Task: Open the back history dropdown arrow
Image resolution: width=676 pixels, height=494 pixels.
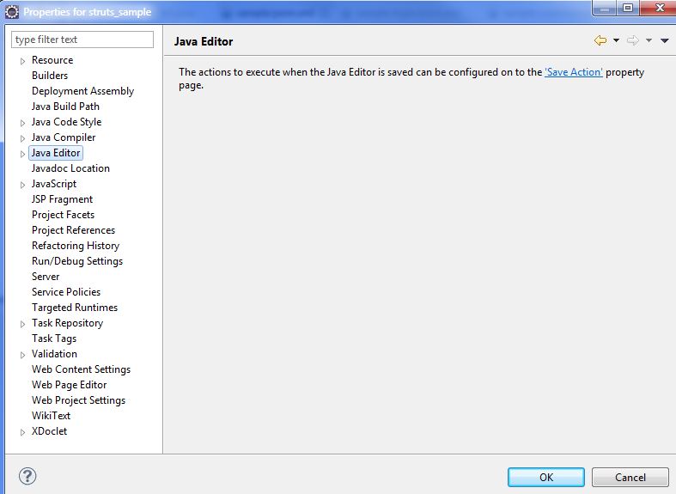Action: pos(616,41)
